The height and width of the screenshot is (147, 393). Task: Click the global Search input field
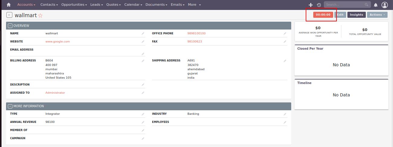pos(344,5)
